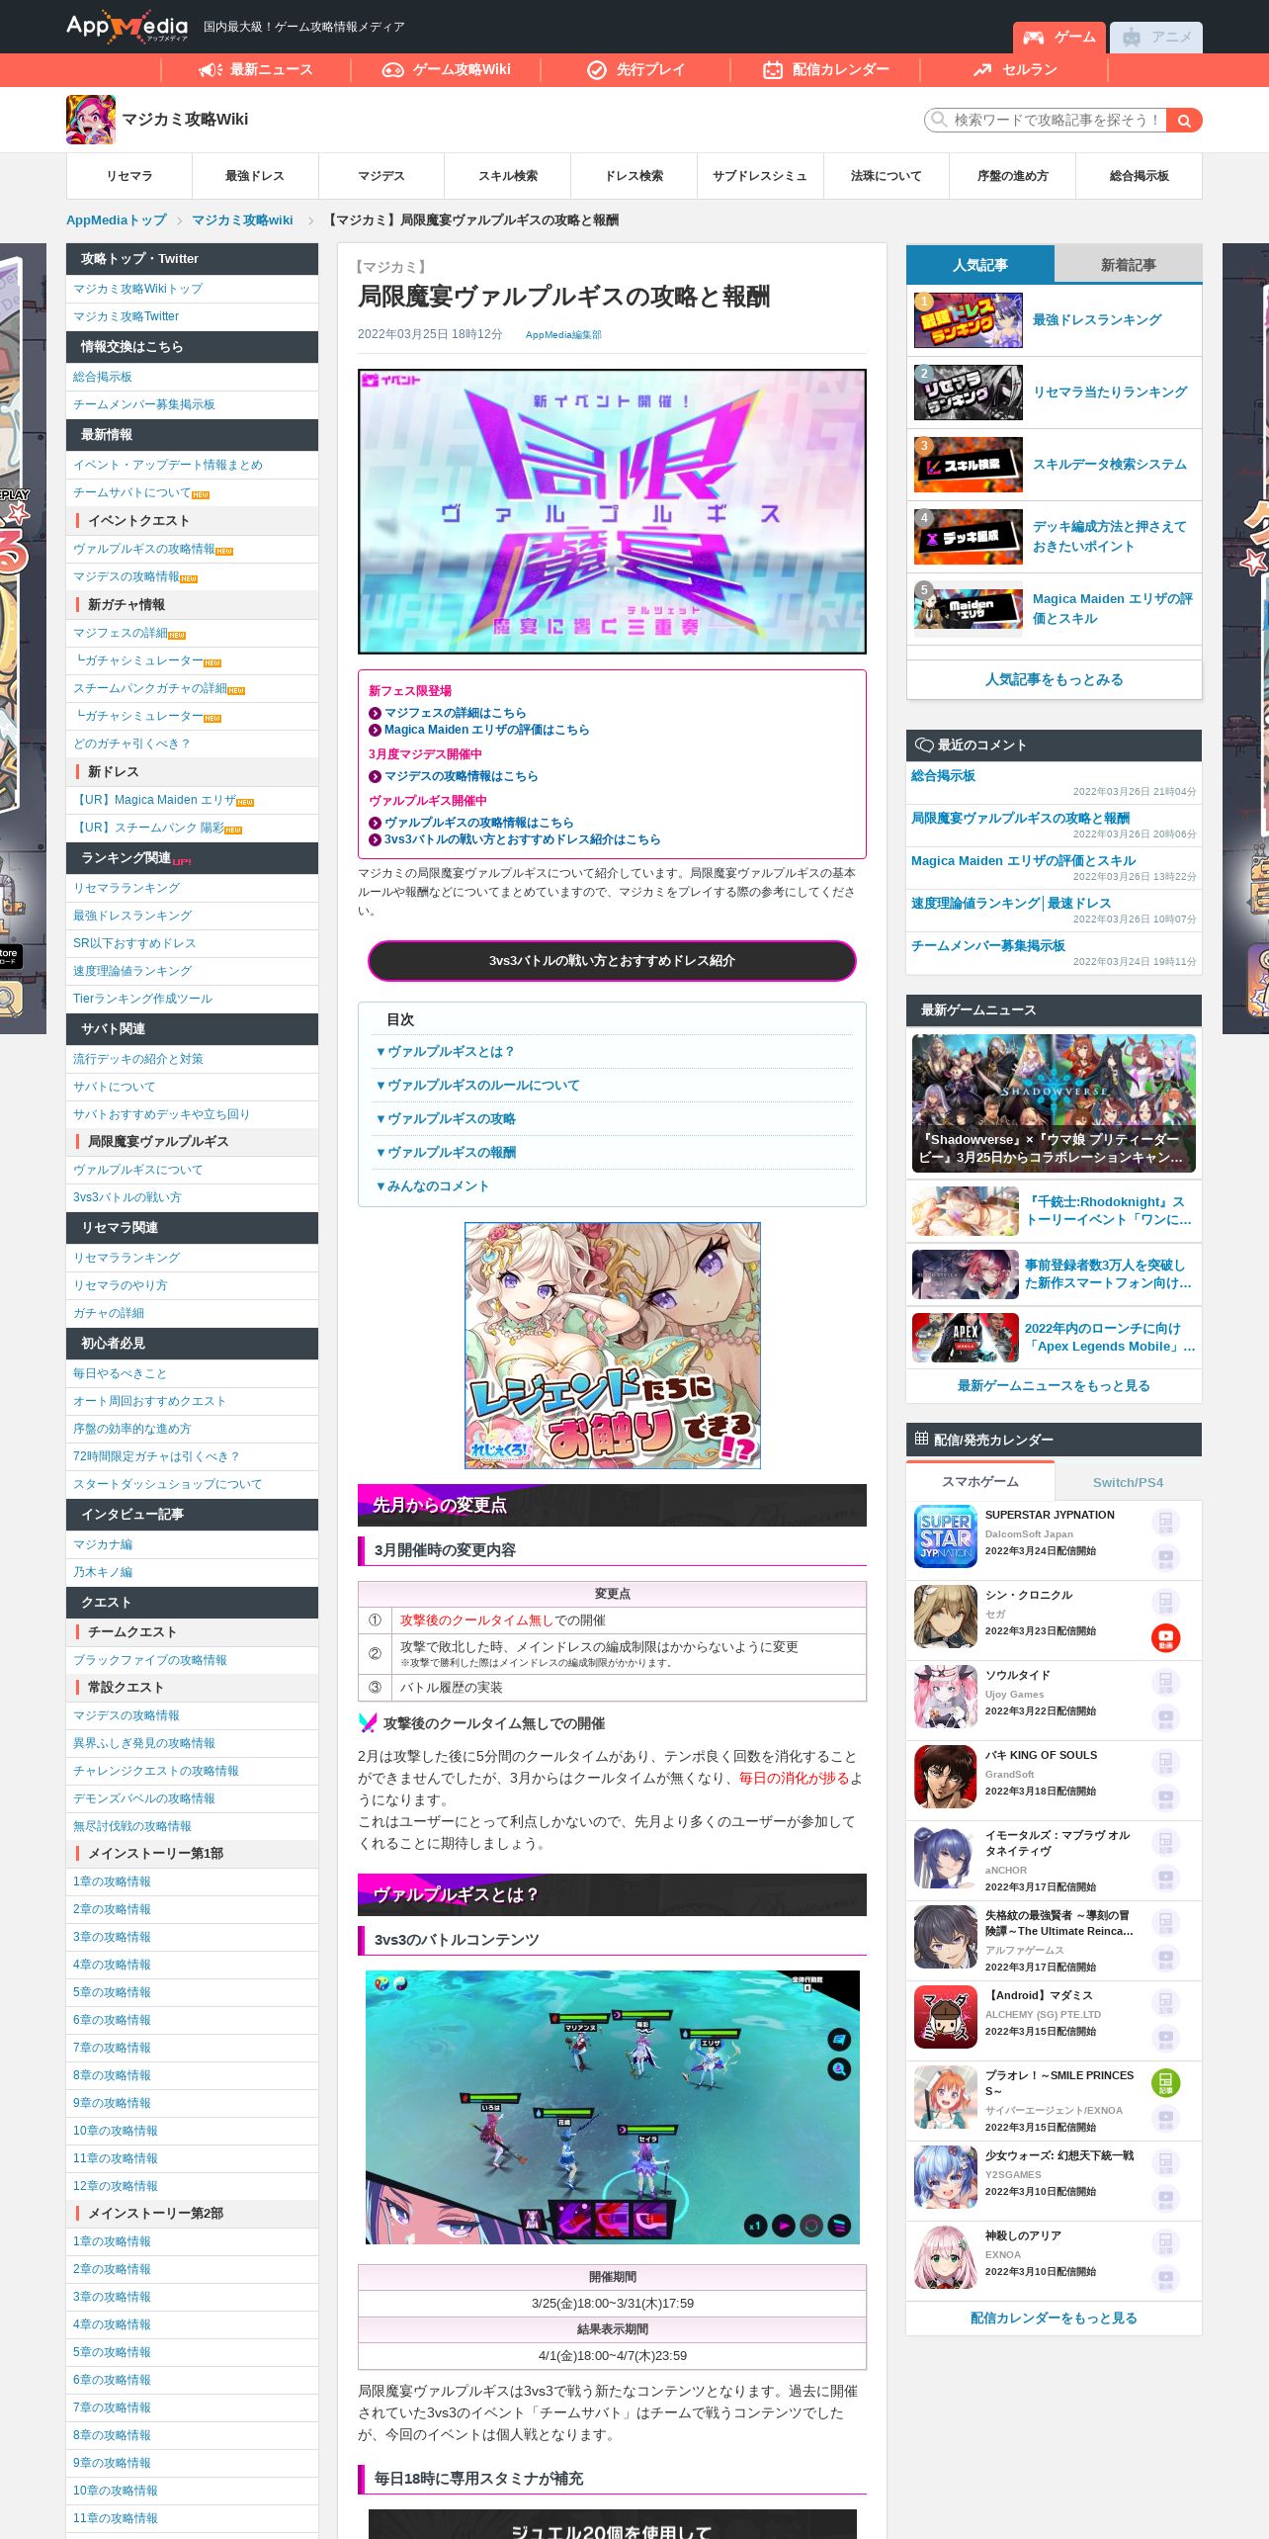Open sidebar link ブラックファイブの攻略情報
This screenshot has width=1269, height=2539.
tap(149, 1660)
